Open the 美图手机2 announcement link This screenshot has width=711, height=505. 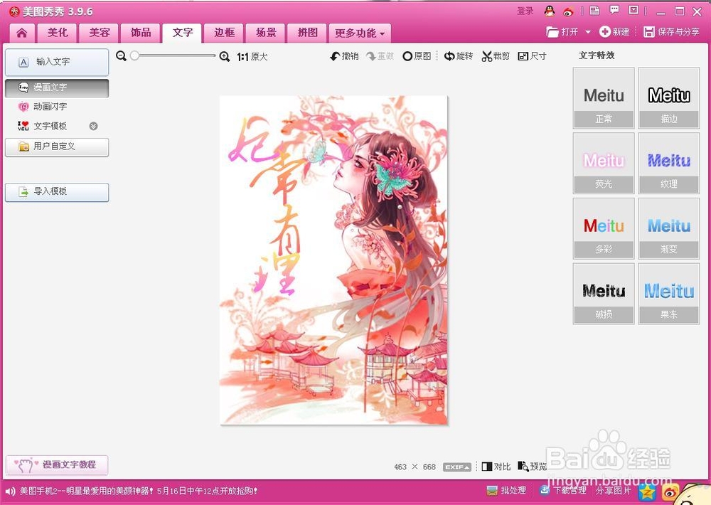pyautogui.click(x=139, y=491)
